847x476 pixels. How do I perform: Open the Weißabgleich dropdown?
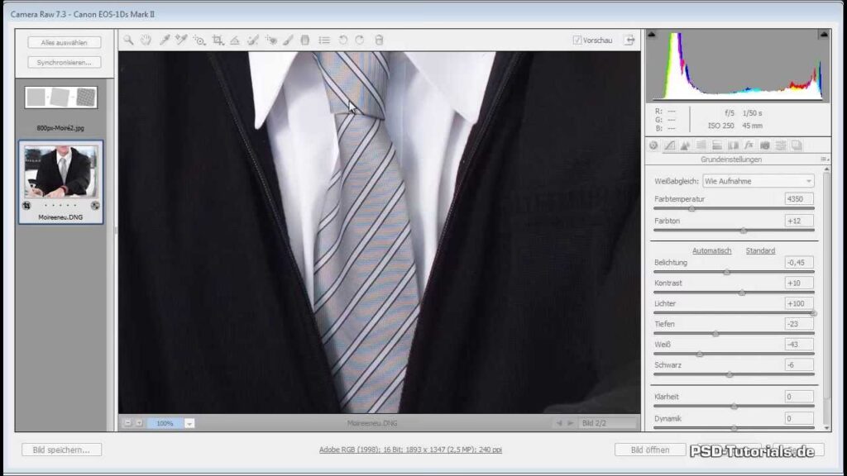[x=758, y=181]
